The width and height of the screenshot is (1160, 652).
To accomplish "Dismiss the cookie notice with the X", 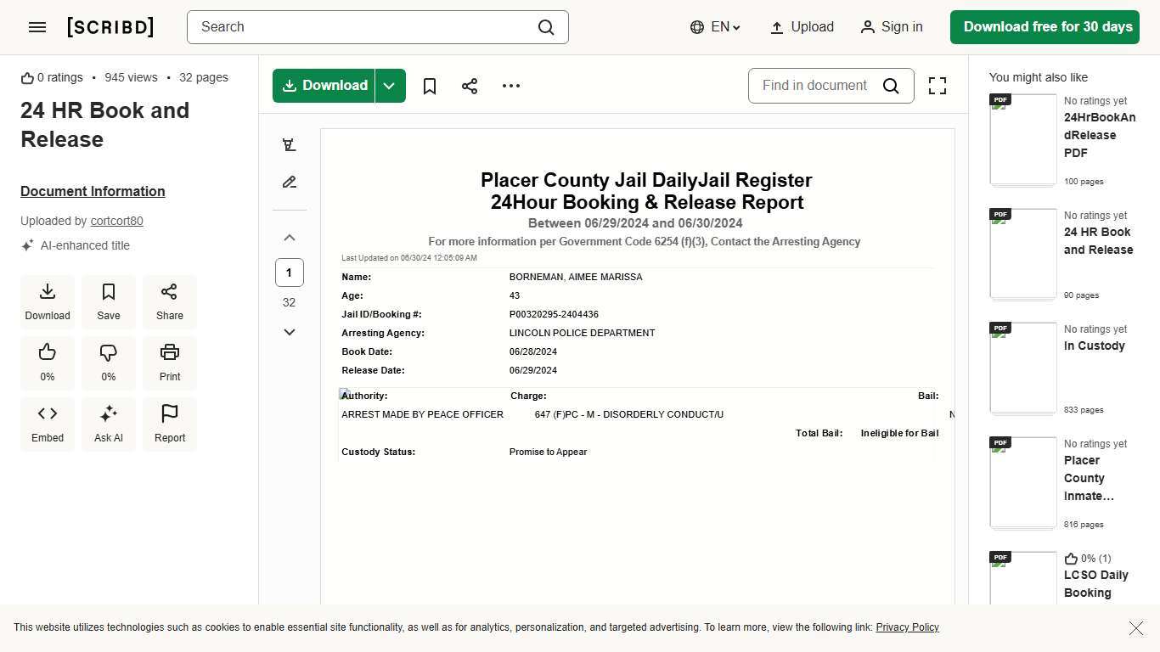I will (1135, 628).
